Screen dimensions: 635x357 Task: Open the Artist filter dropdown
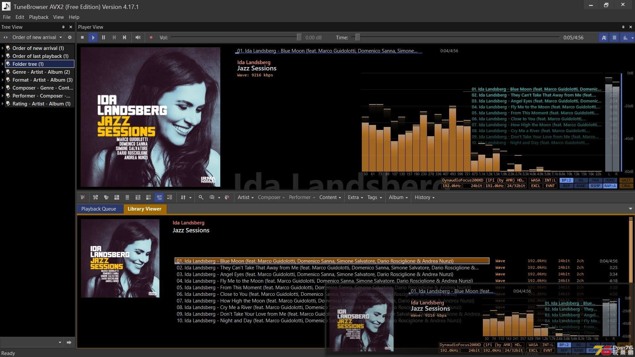coord(245,197)
